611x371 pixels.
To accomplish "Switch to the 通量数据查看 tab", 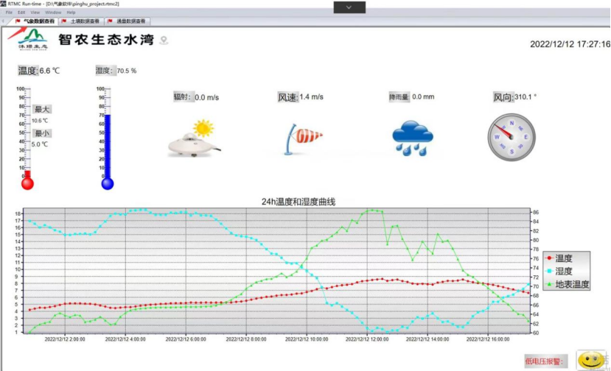I will (x=127, y=21).
